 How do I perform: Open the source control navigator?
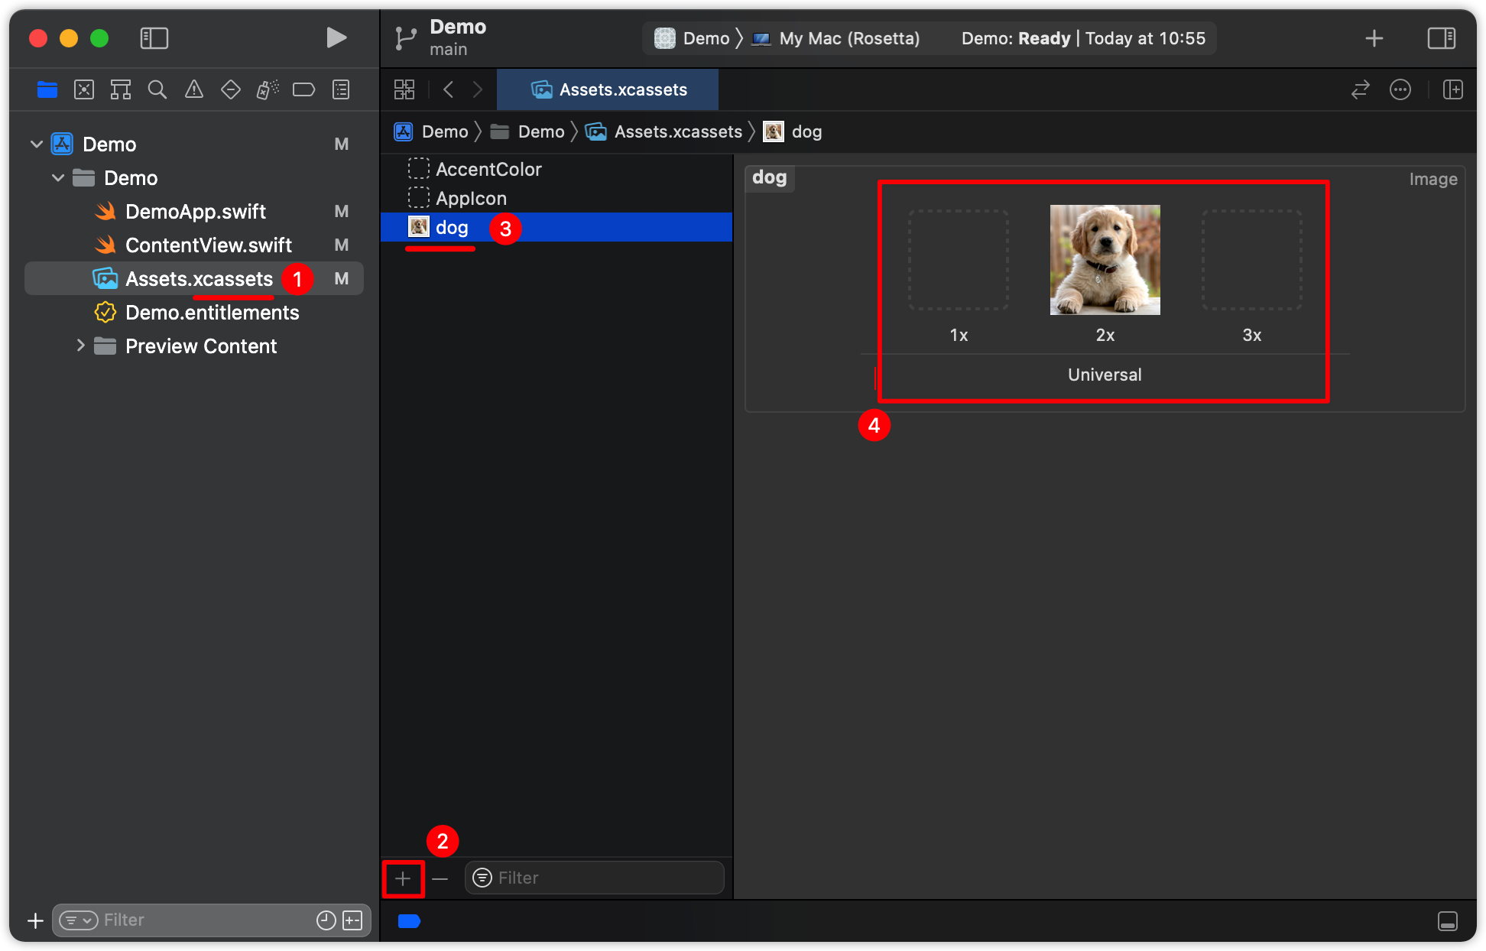(84, 89)
